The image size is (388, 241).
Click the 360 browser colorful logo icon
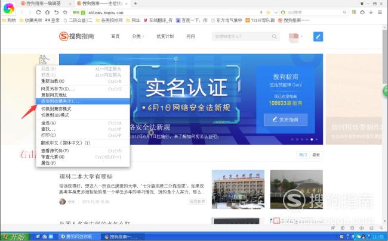[9, 9]
